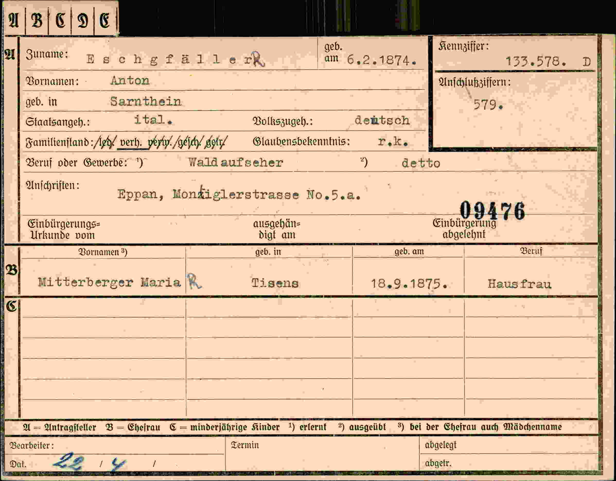Click the 'abgetr.' label

pos(438,463)
